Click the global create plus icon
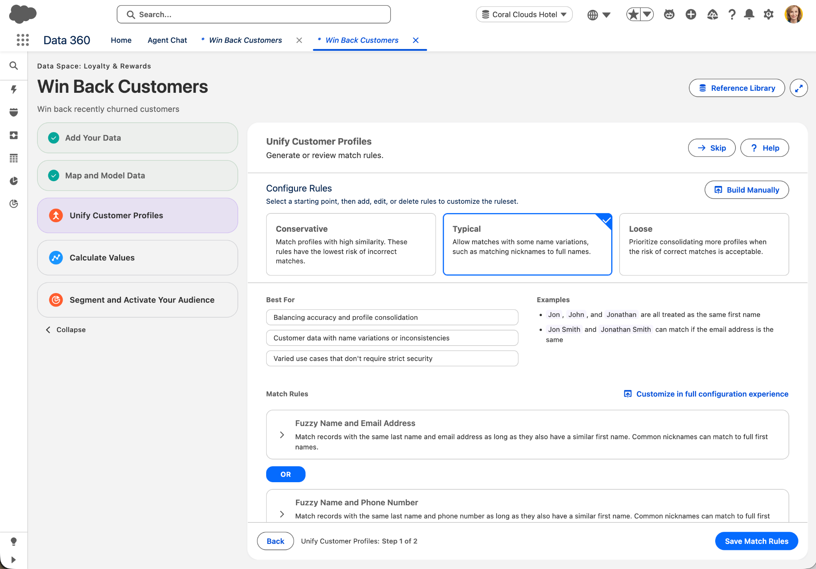 (x=691, y=15)
